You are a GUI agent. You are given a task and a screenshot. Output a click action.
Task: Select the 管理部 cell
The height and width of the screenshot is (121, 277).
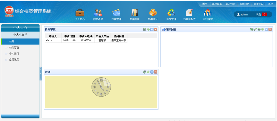click(x=102, y=40)
